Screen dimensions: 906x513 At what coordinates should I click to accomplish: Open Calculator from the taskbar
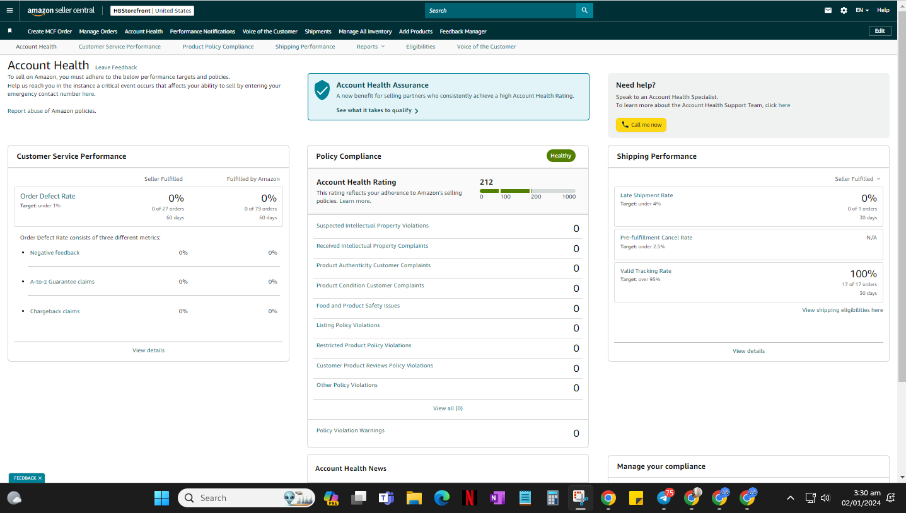(552, 498)
